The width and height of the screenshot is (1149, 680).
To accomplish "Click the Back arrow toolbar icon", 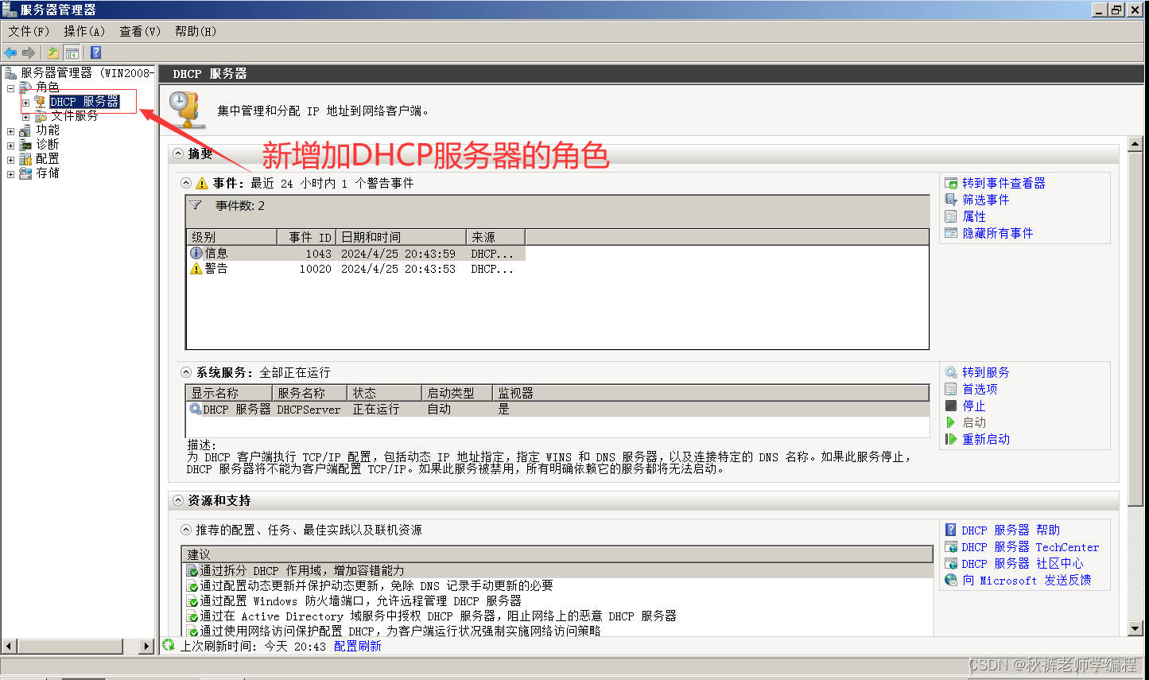I will (10, 52).
